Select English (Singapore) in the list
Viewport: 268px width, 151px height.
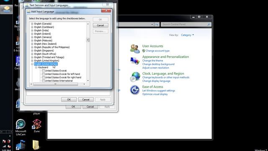[x=44, y=51]
